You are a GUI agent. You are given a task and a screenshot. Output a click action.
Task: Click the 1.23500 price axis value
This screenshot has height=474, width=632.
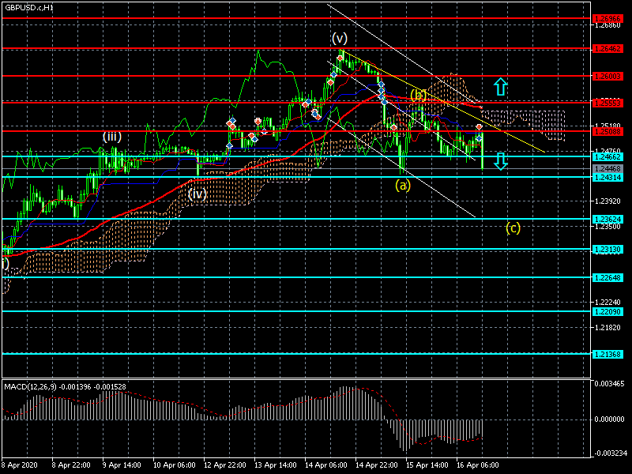[x=608, y=227]
